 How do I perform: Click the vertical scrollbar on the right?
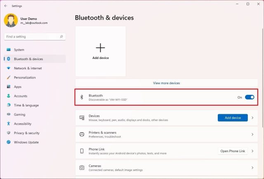(263, 78)
